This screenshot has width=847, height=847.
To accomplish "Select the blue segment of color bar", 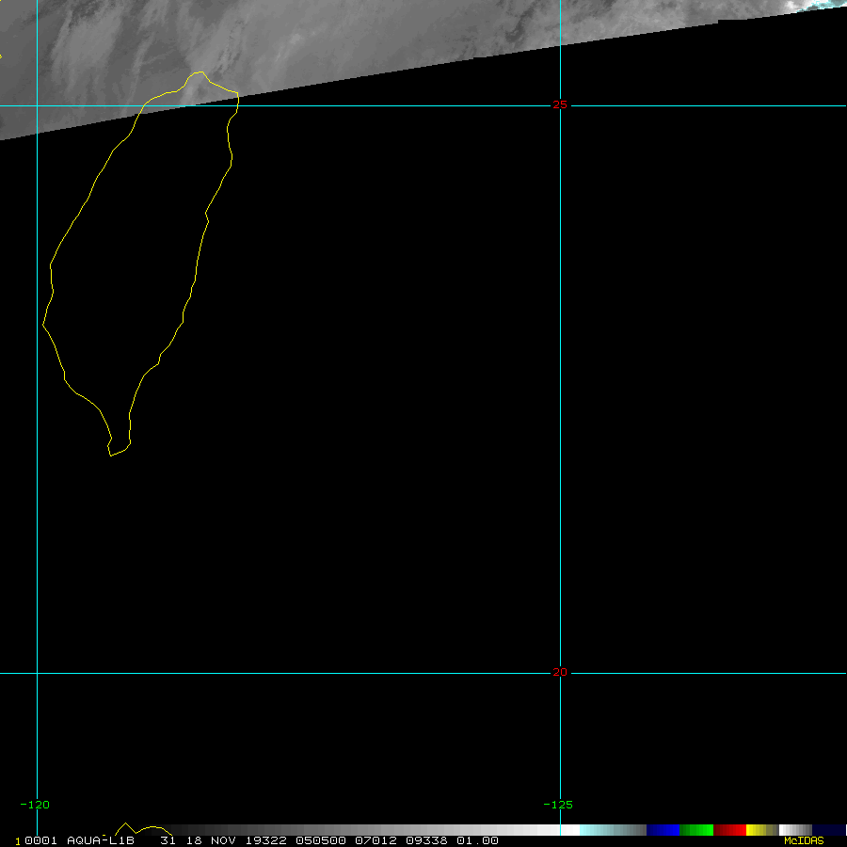I will point(663,830).
